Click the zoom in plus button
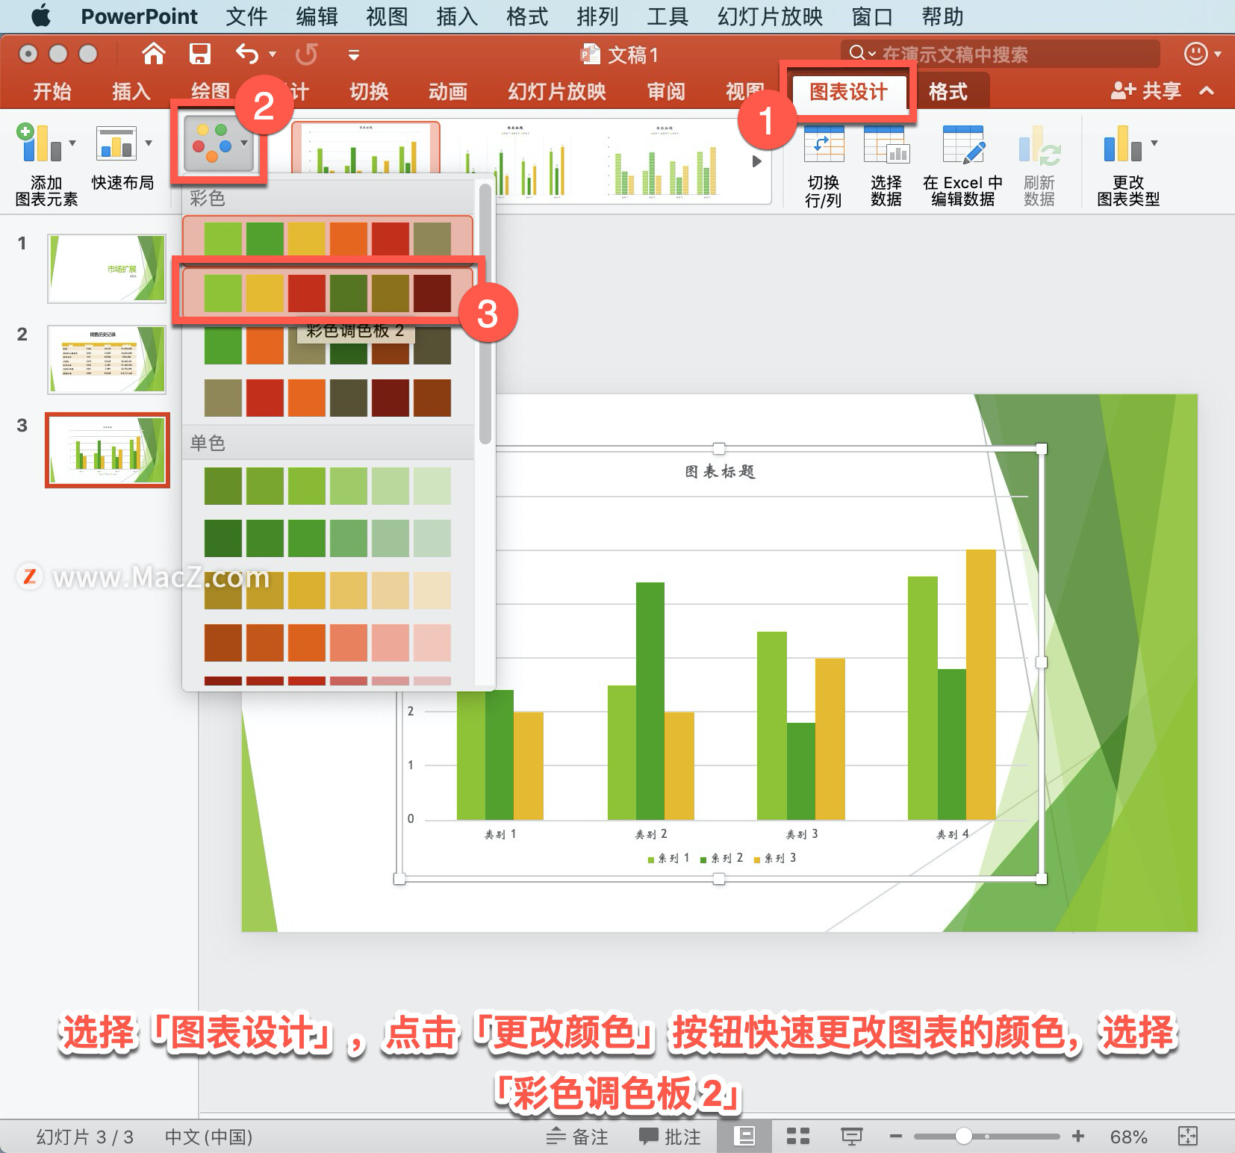The height and width of the screenshot is (1153, 1235). coord(1078,1137)
